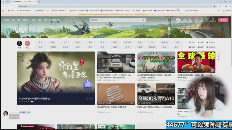
Task: Open iCAR V27 video thumbnail
Action: click(116, 62)
